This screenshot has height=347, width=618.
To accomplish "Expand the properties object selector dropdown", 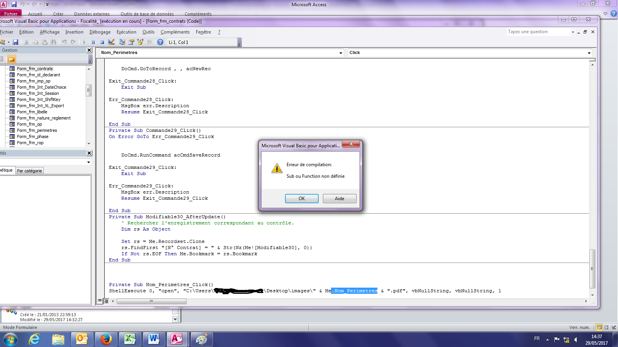I will tap(88, 162).
